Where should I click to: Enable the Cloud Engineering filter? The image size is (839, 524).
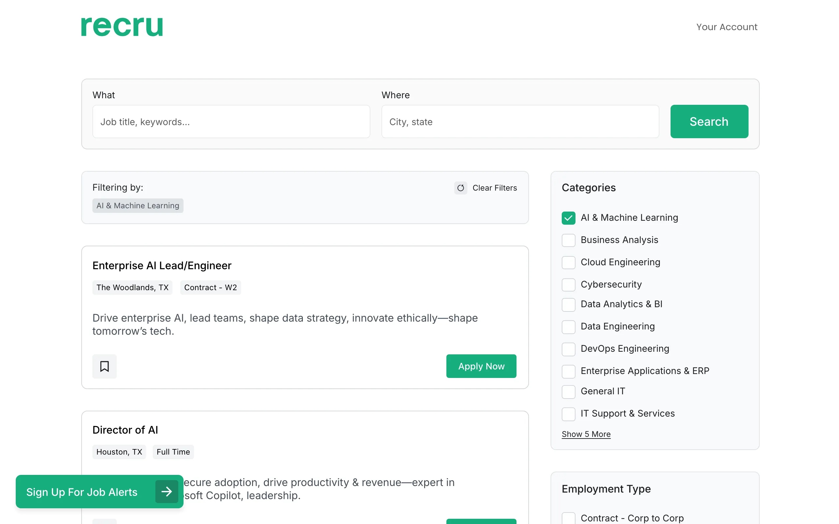(568, 262)
